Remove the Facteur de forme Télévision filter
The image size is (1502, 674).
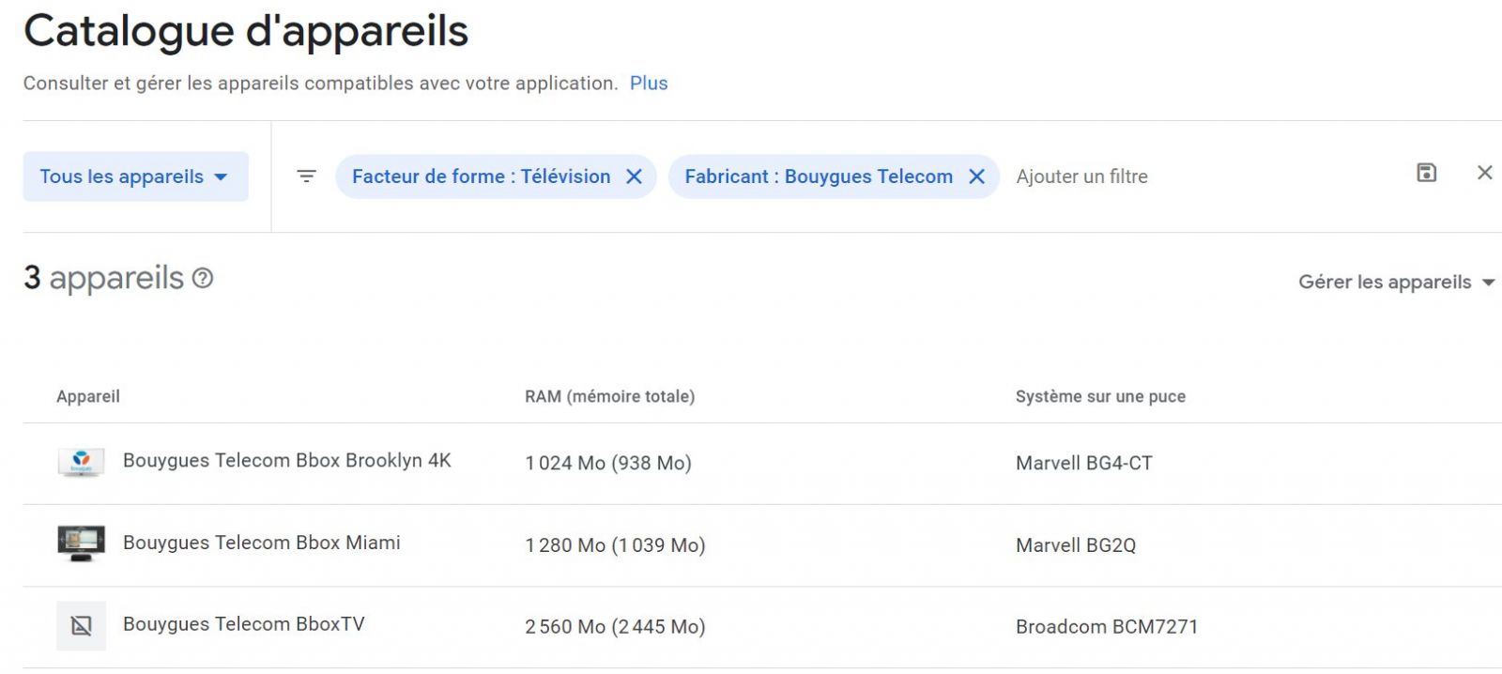point(635,176)
